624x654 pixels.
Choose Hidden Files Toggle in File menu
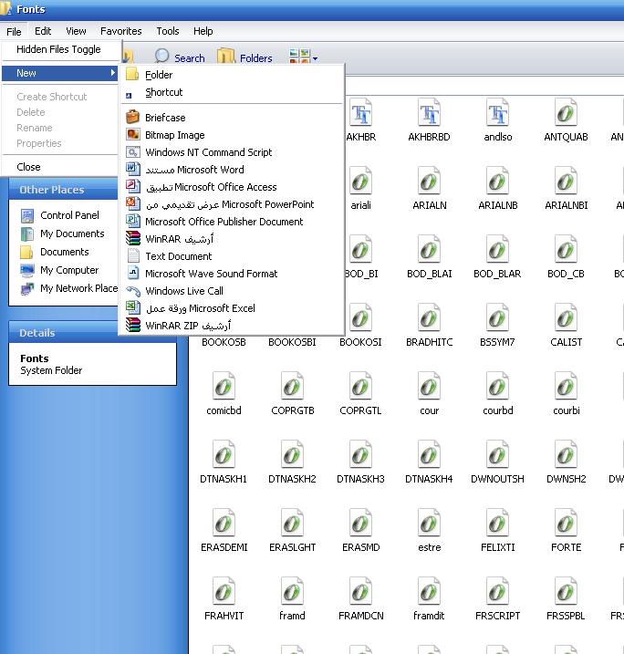(60, 49)
